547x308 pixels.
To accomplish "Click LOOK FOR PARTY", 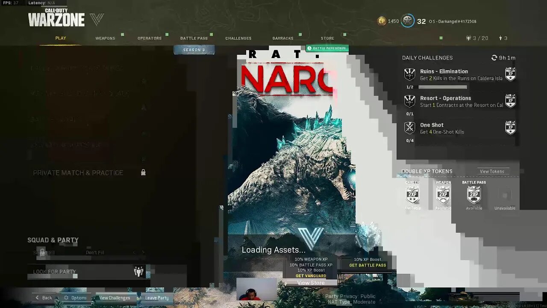I will pos(88,272).
